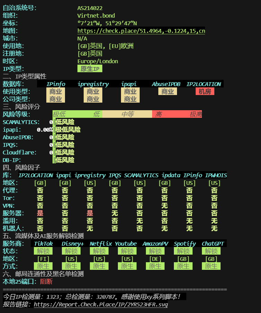Select the AS214022 system number text
This screenshot has width=261, height=313.
(x=90, y=8)
